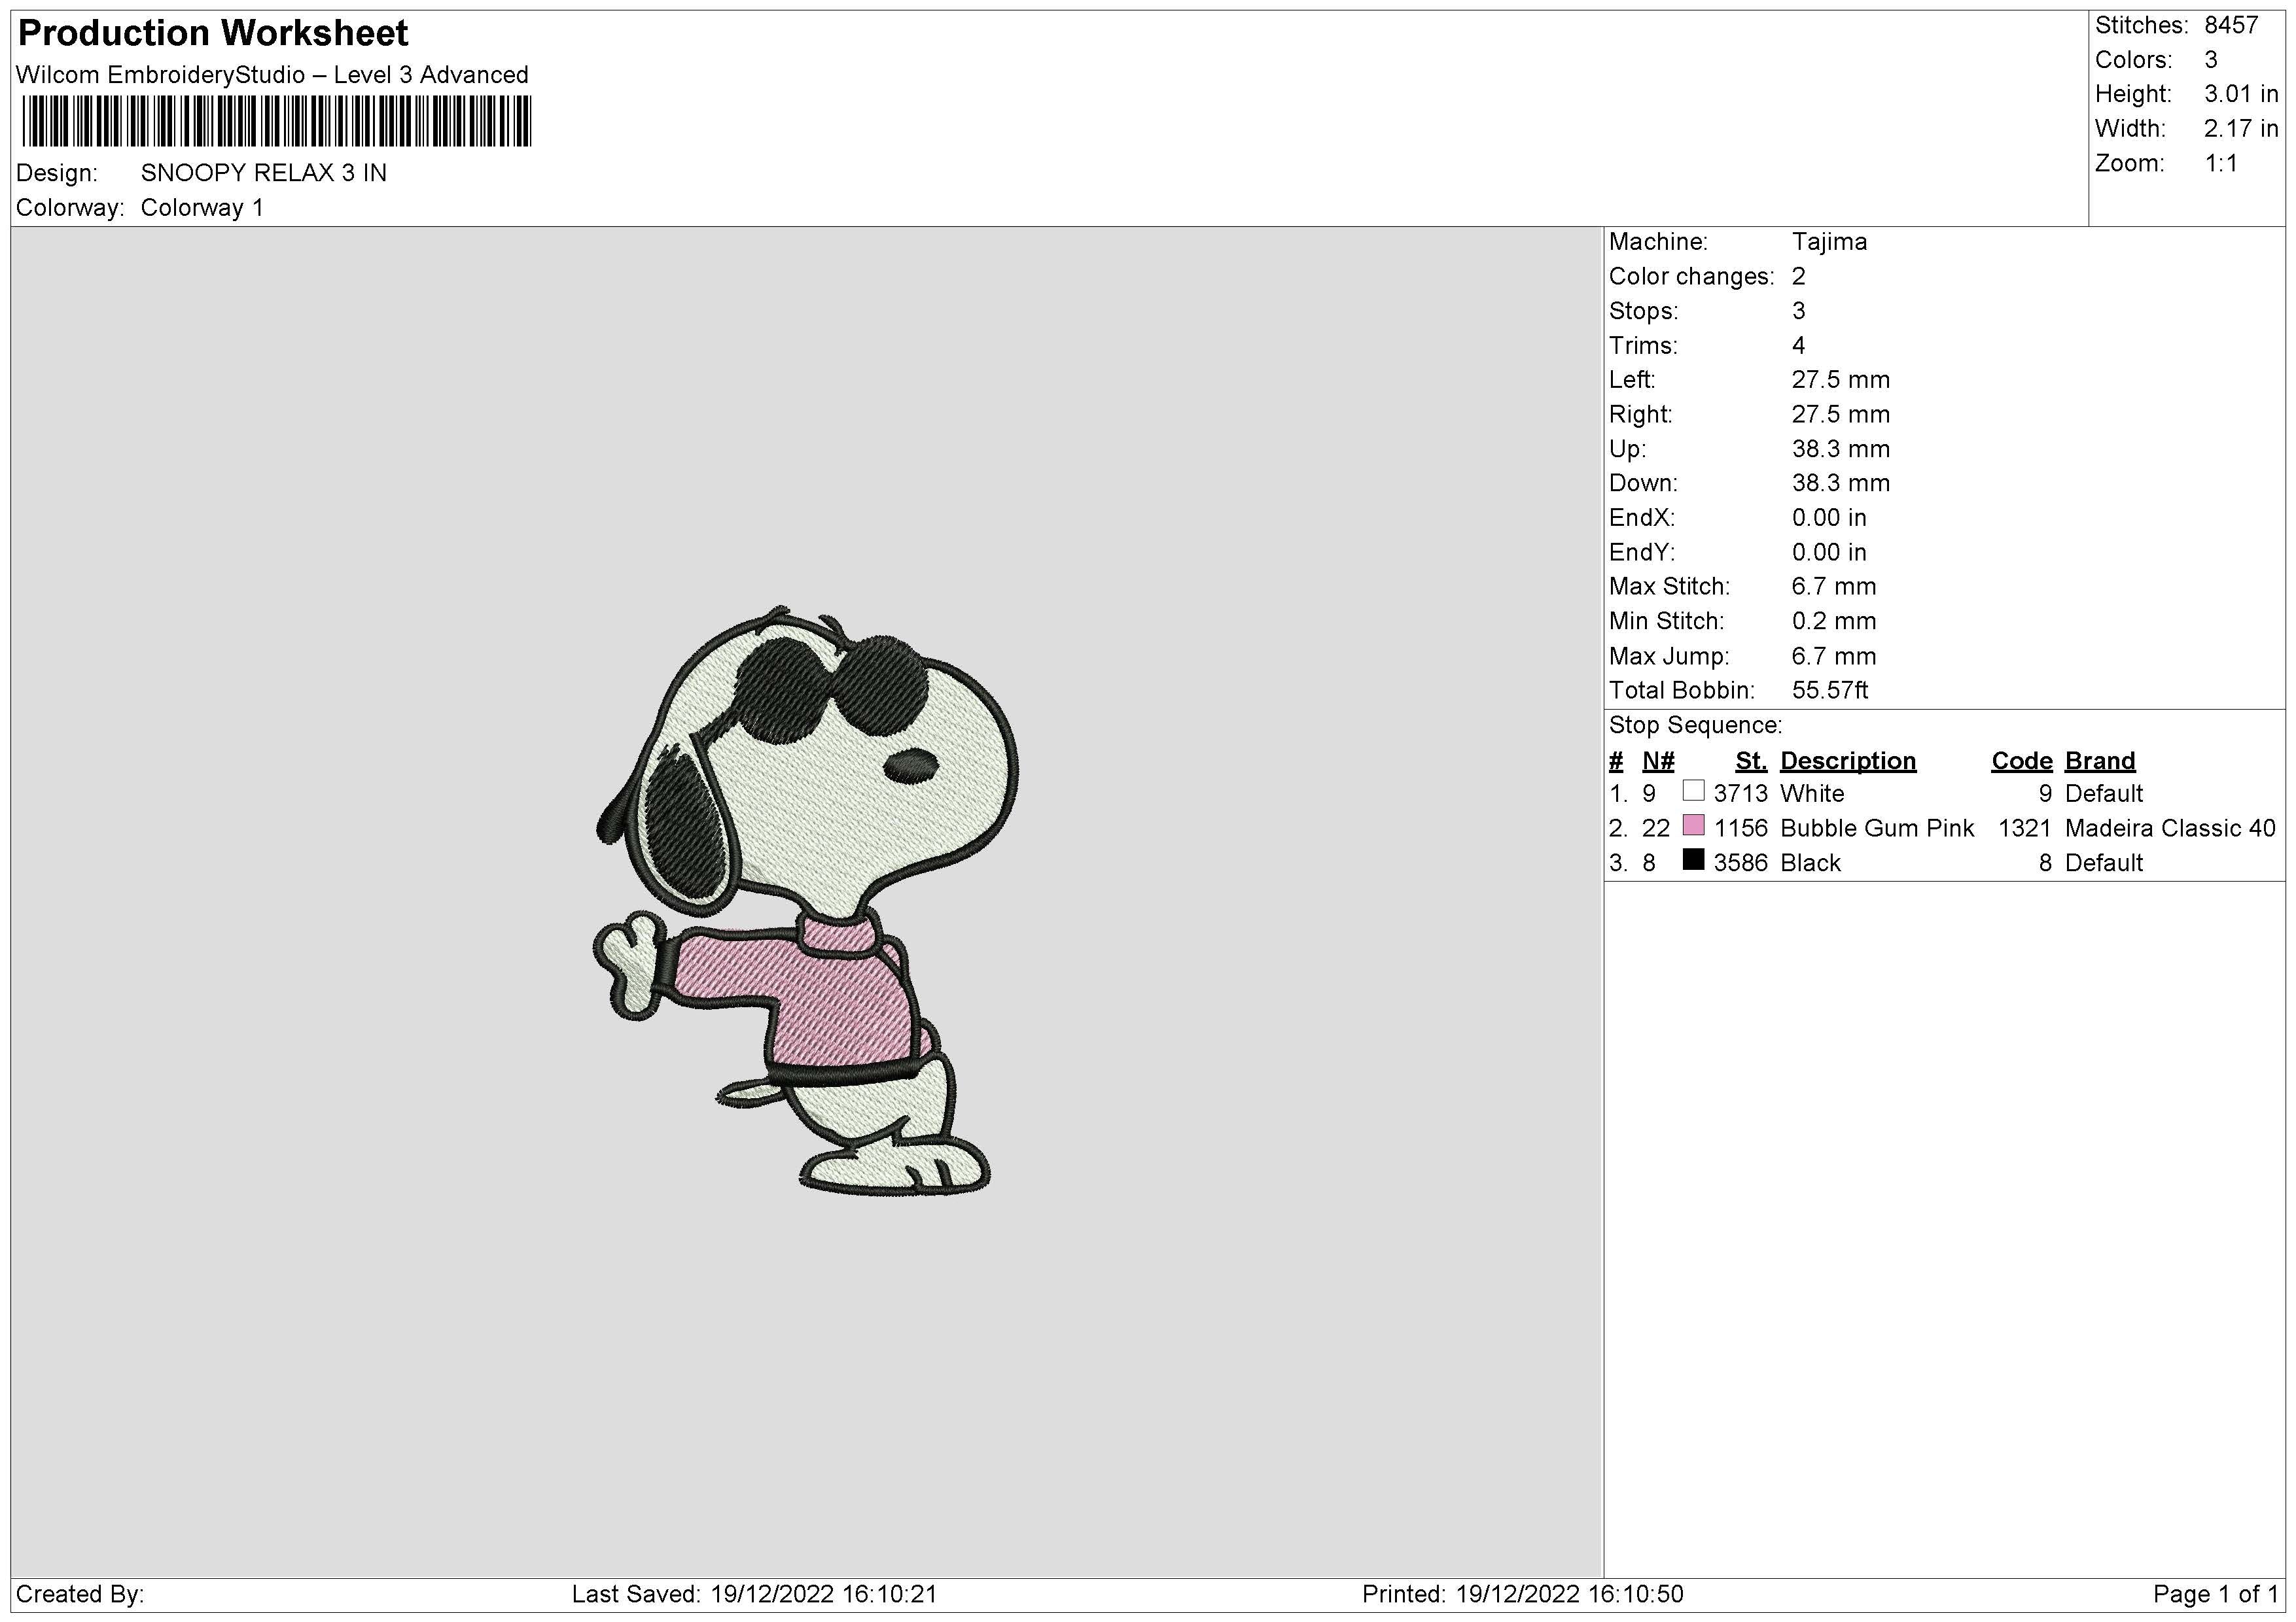Image resolution: width=2296 pixels, height=1622 pixels.
Task: Click the 'Madeira Classic 40' brand cell
Action: (x=2170, y=829)
